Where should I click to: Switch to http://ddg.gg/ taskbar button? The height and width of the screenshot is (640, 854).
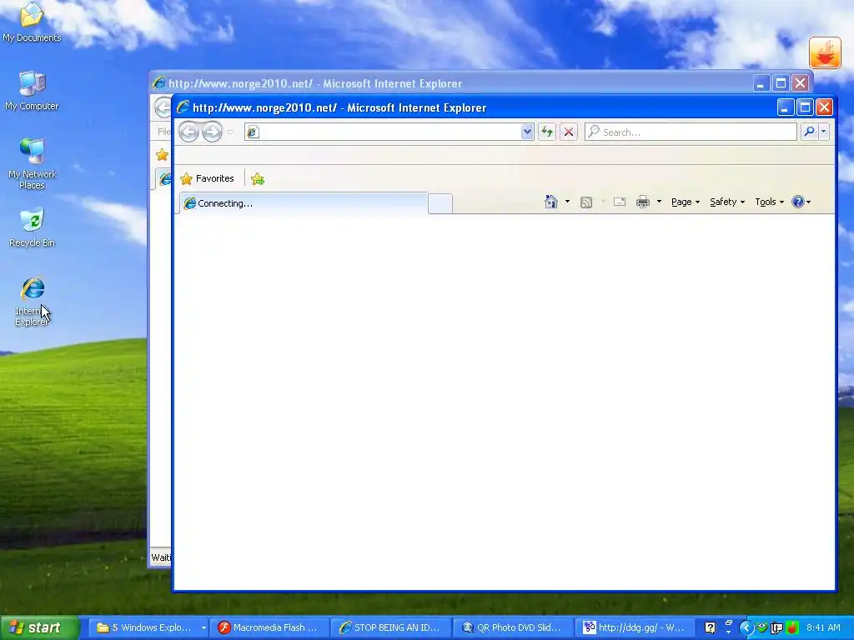635,627
